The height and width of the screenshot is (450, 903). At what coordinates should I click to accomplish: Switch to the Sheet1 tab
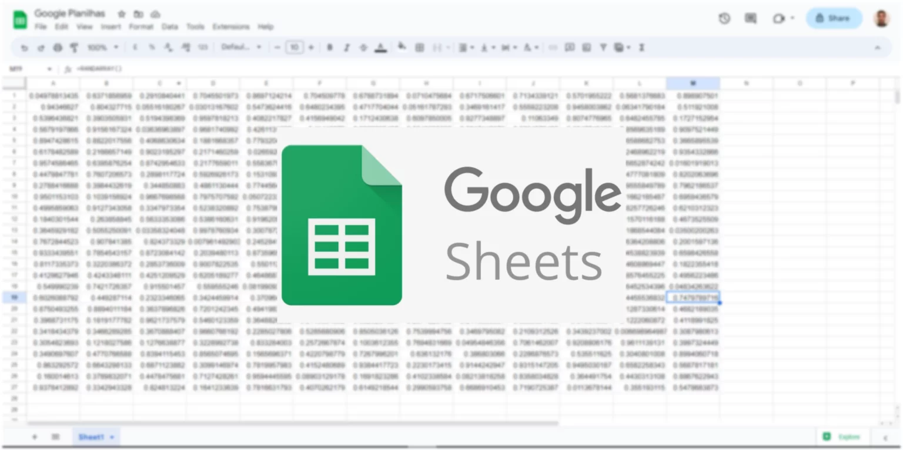pos(92,437)
